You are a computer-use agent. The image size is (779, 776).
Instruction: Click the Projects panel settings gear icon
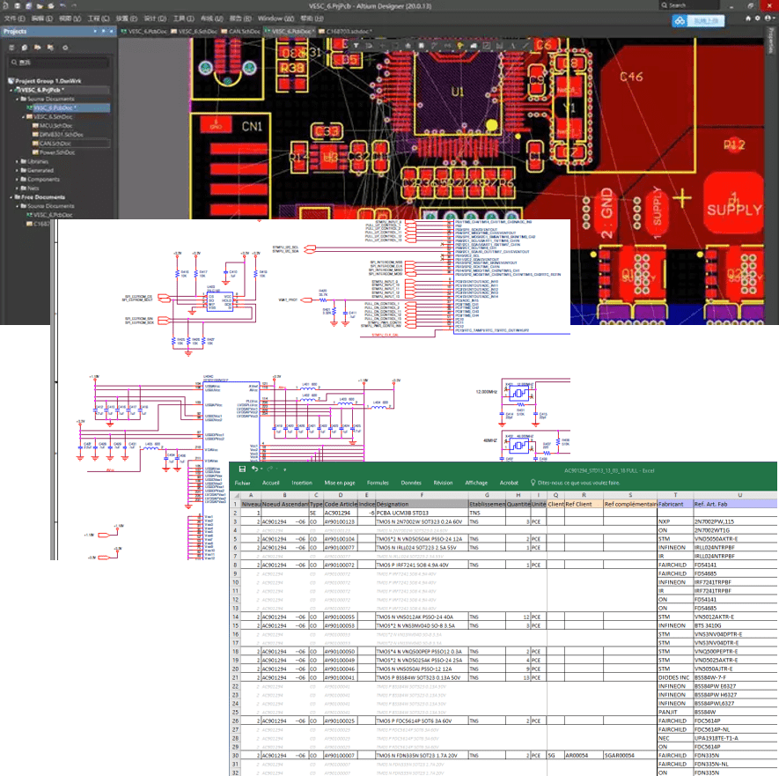[67, 46]
